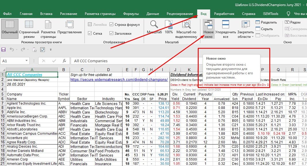Open the widemoatresearch dividend-champions link
This screenshot has width=307, height=166.
click(119, 79)
